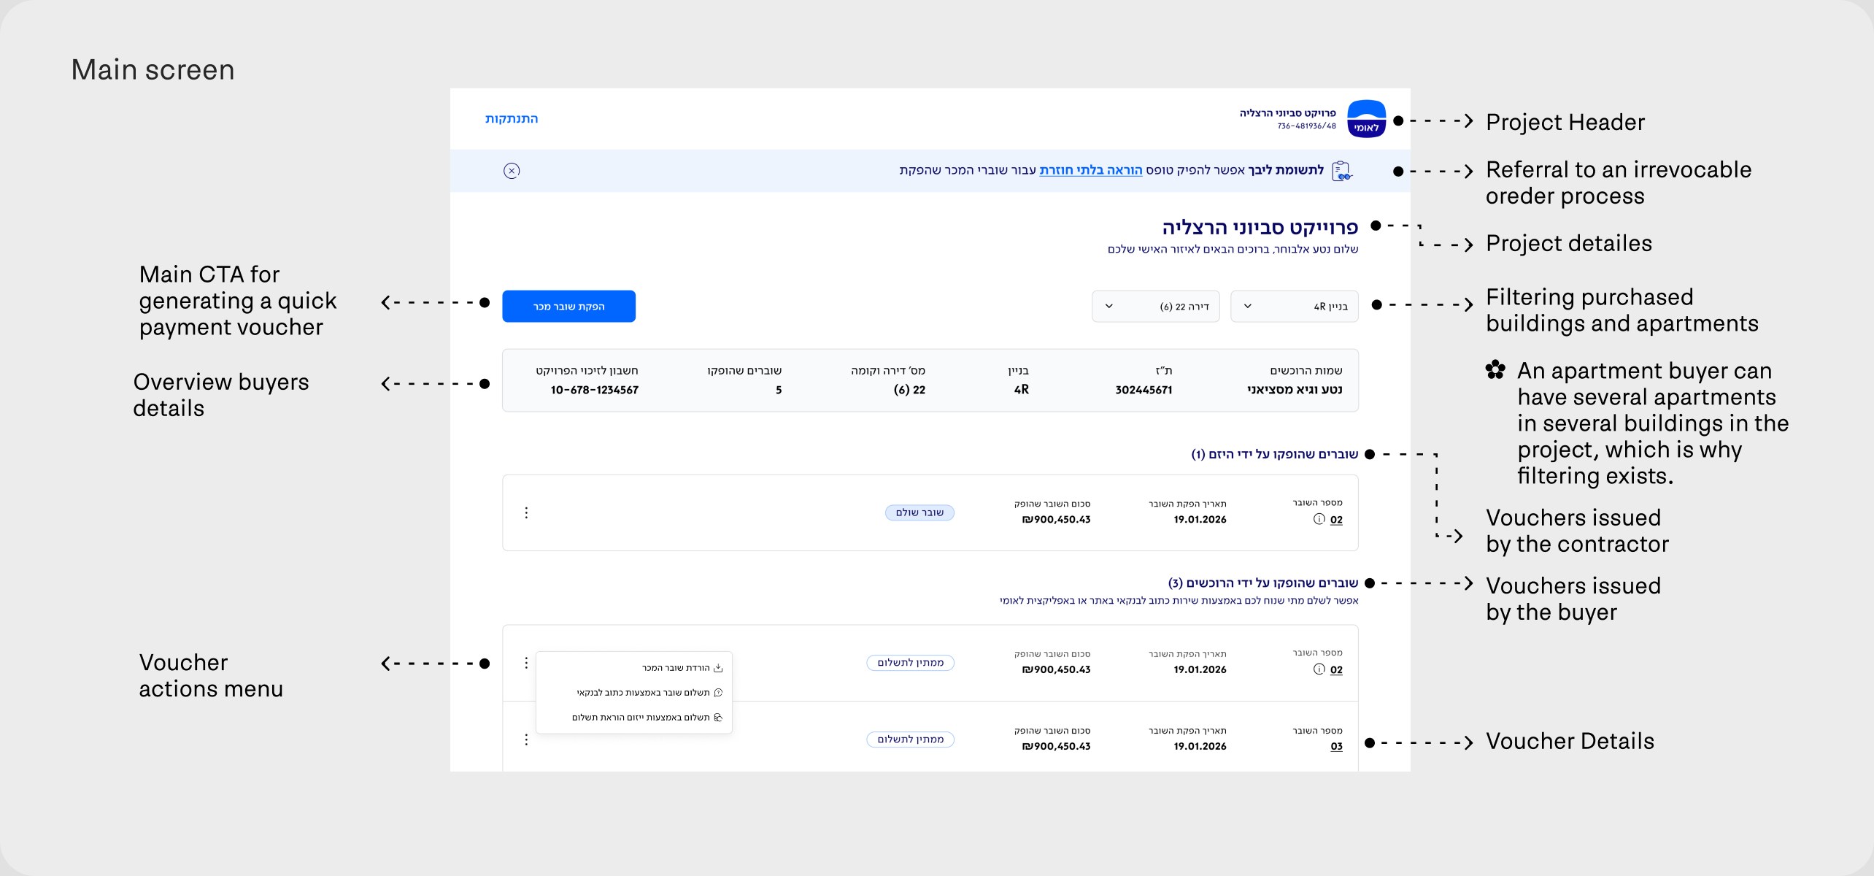This screenshot has width=1874, height=876.
Task: Click the apartment value (6) 22 in the buyers overview
Action: pyautogui.click(x=909, y=390)
